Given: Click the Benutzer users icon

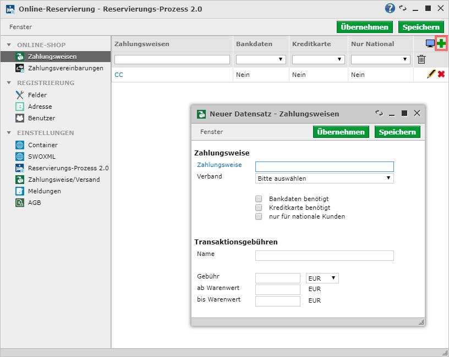Looking at the screenshot, I should click(x=20, y=118).
